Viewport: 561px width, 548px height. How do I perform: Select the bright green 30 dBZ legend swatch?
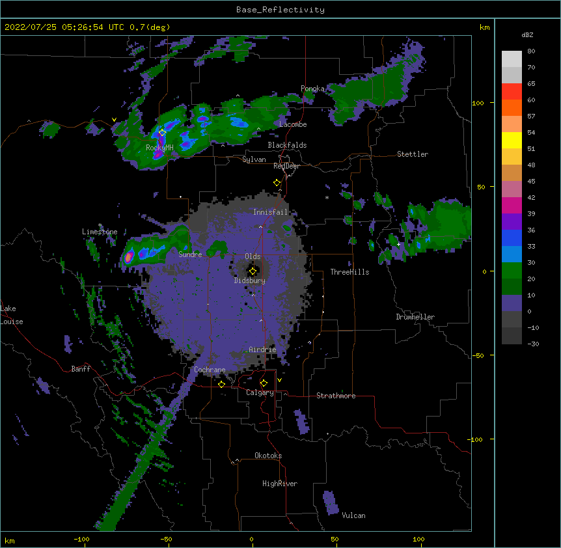point(512,271)
